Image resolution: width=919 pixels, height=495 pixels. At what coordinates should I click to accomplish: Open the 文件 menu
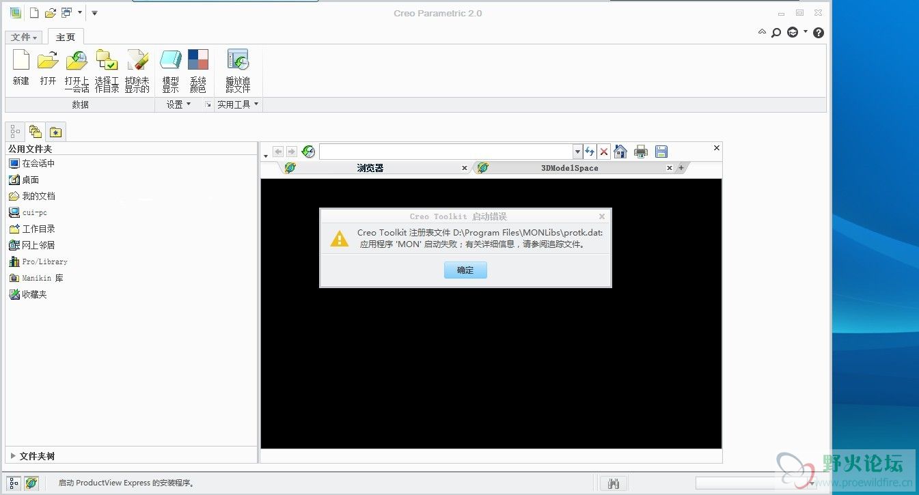(25, 38)
